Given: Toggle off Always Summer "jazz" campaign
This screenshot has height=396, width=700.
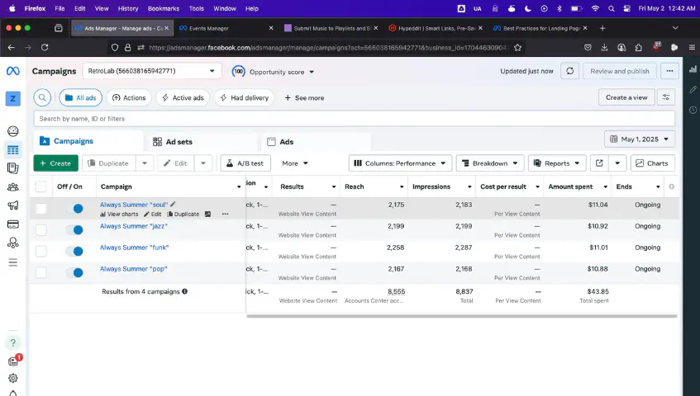Looking at the screenshot, I should pos(74,230).
